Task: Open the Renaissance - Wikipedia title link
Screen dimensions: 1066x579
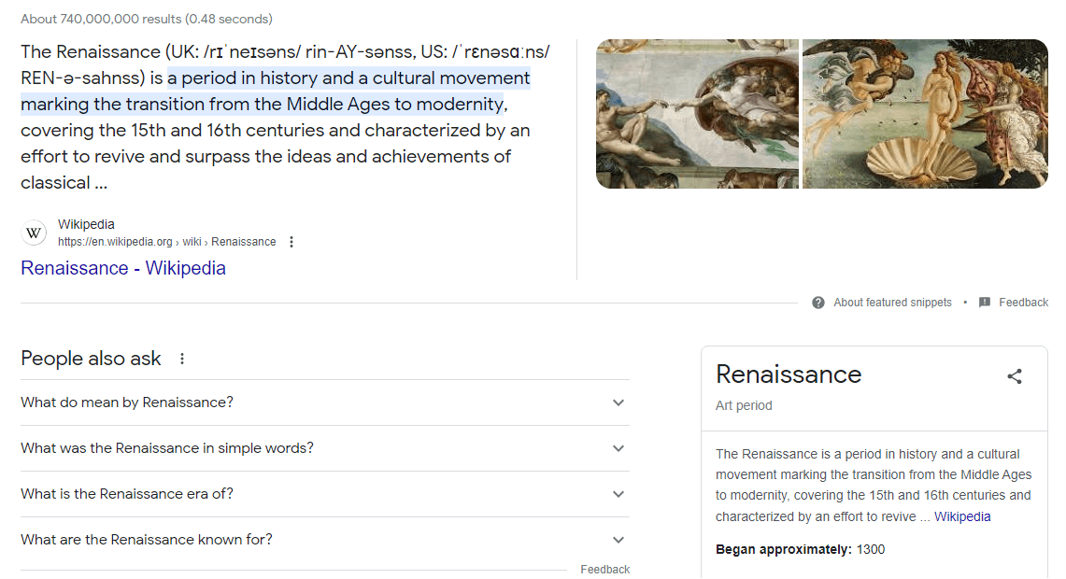Action: 123,268
